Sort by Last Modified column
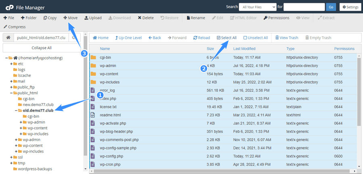 [244, 49]
